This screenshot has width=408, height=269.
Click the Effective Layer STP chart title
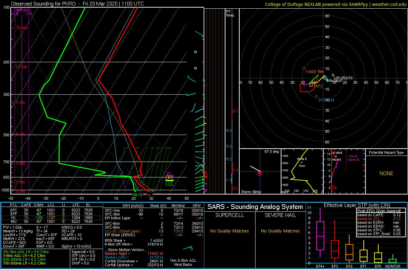pos(357,205)
